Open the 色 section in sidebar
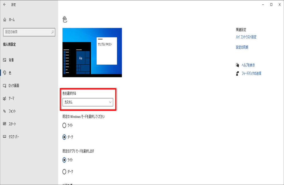 (10, 73)
